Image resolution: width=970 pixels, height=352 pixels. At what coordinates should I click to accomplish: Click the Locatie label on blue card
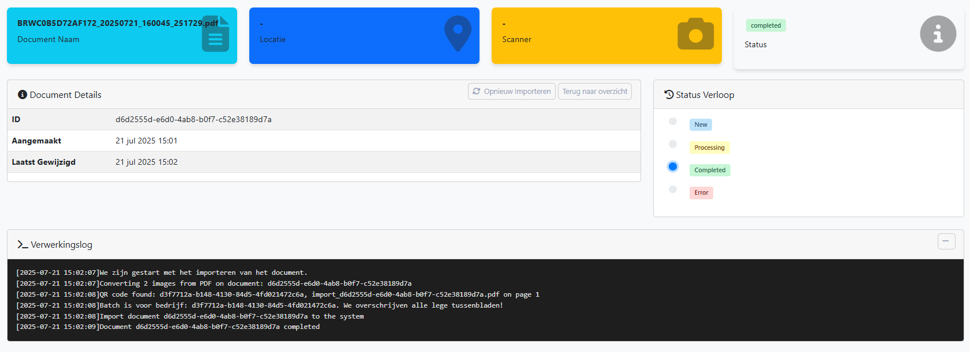tap(273, 39)
